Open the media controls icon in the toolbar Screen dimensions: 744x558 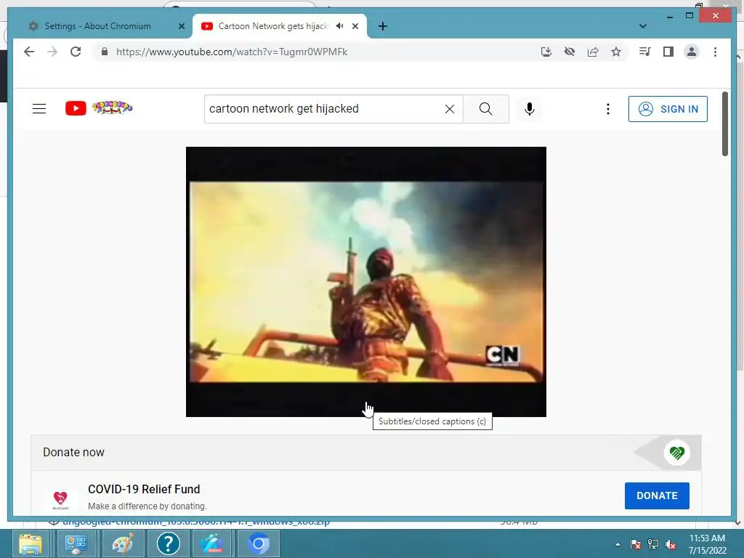pos(645,52)
